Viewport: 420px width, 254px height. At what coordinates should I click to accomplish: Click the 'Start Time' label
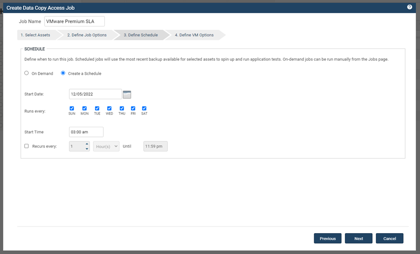[34, 132]
